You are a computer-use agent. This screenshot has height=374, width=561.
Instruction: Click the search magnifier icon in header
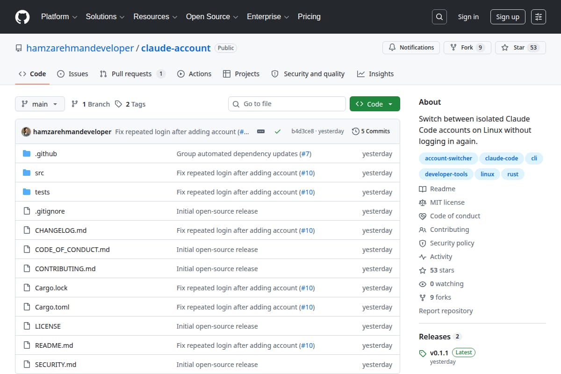click(439, 17)
